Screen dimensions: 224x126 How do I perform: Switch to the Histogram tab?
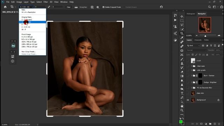coord(191,14)
